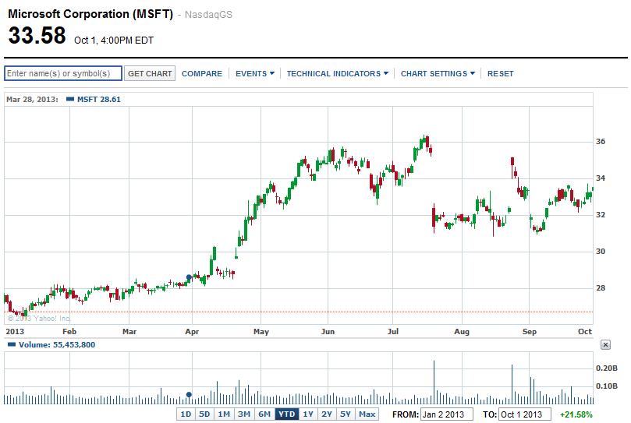Click the MSFT 28.61 legend value
The height and width of the screenshot is (423, 631).
click(x=99, y=99)
